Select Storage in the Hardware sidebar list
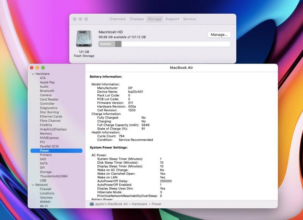 point(45,172)
